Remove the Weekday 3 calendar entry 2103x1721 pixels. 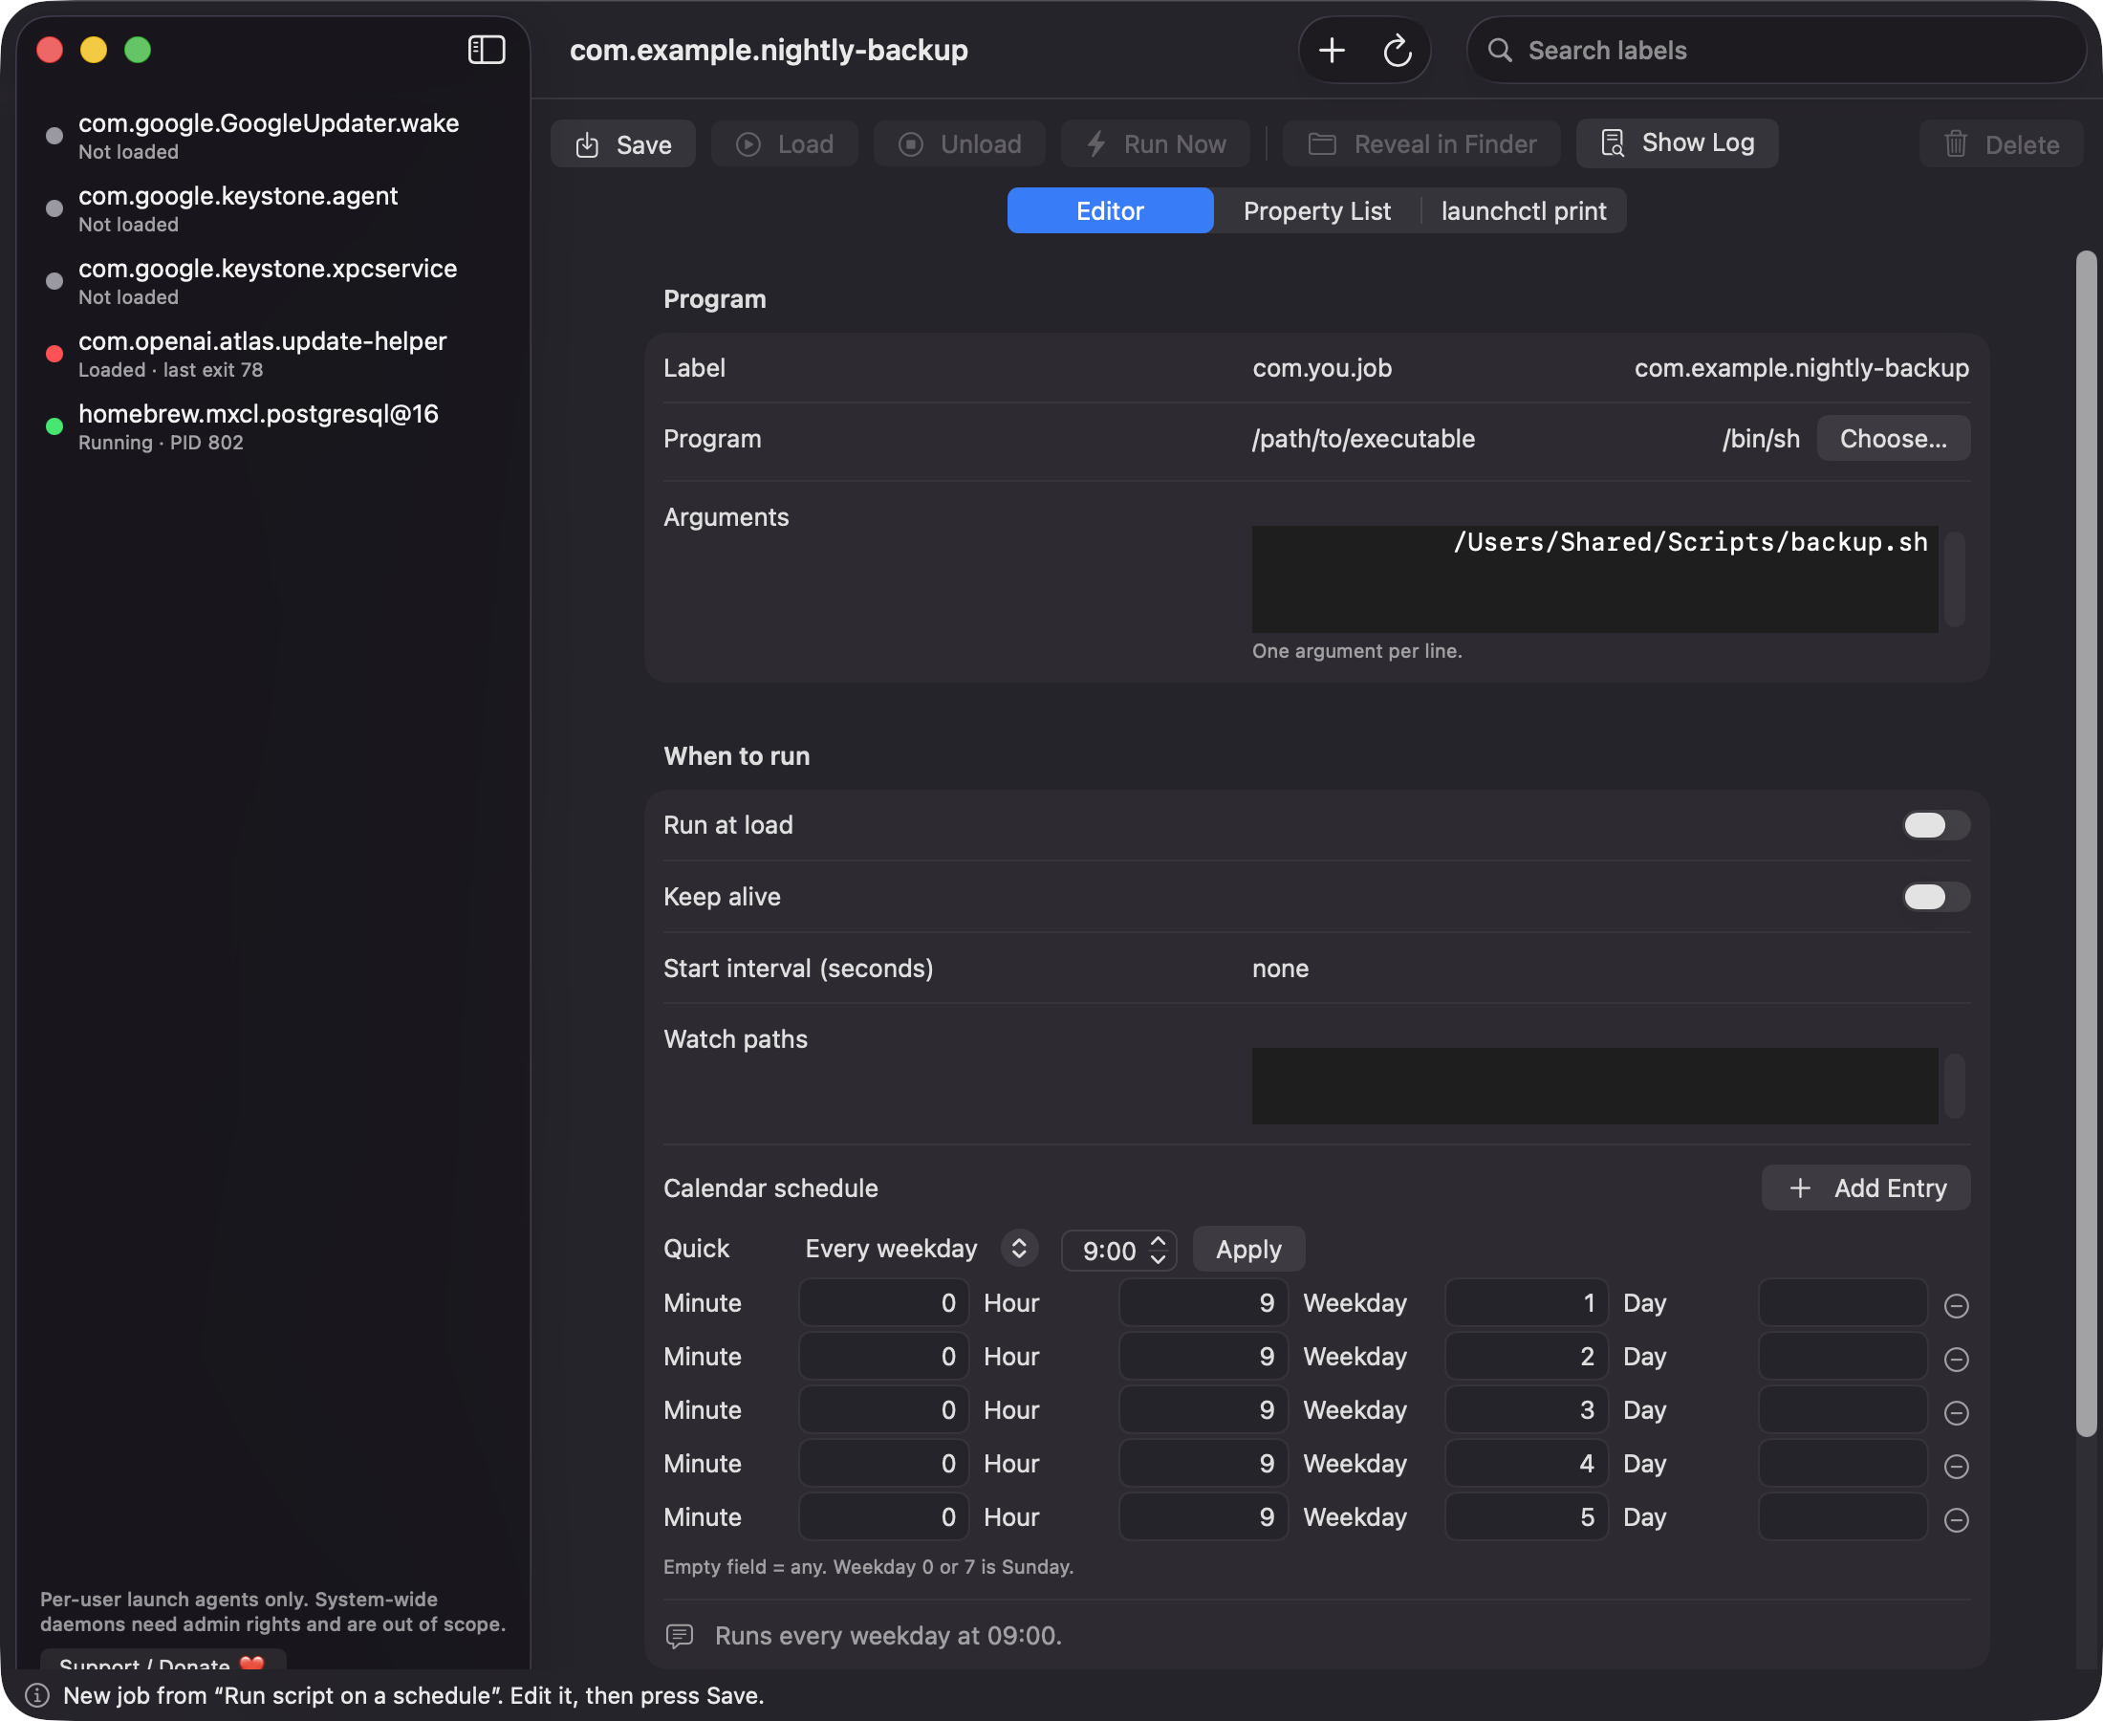coord(1956,1413)
